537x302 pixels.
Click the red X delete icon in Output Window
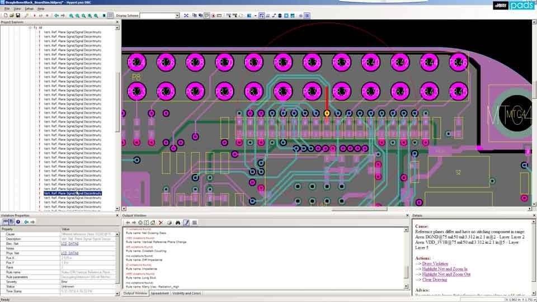coord(161,223)
